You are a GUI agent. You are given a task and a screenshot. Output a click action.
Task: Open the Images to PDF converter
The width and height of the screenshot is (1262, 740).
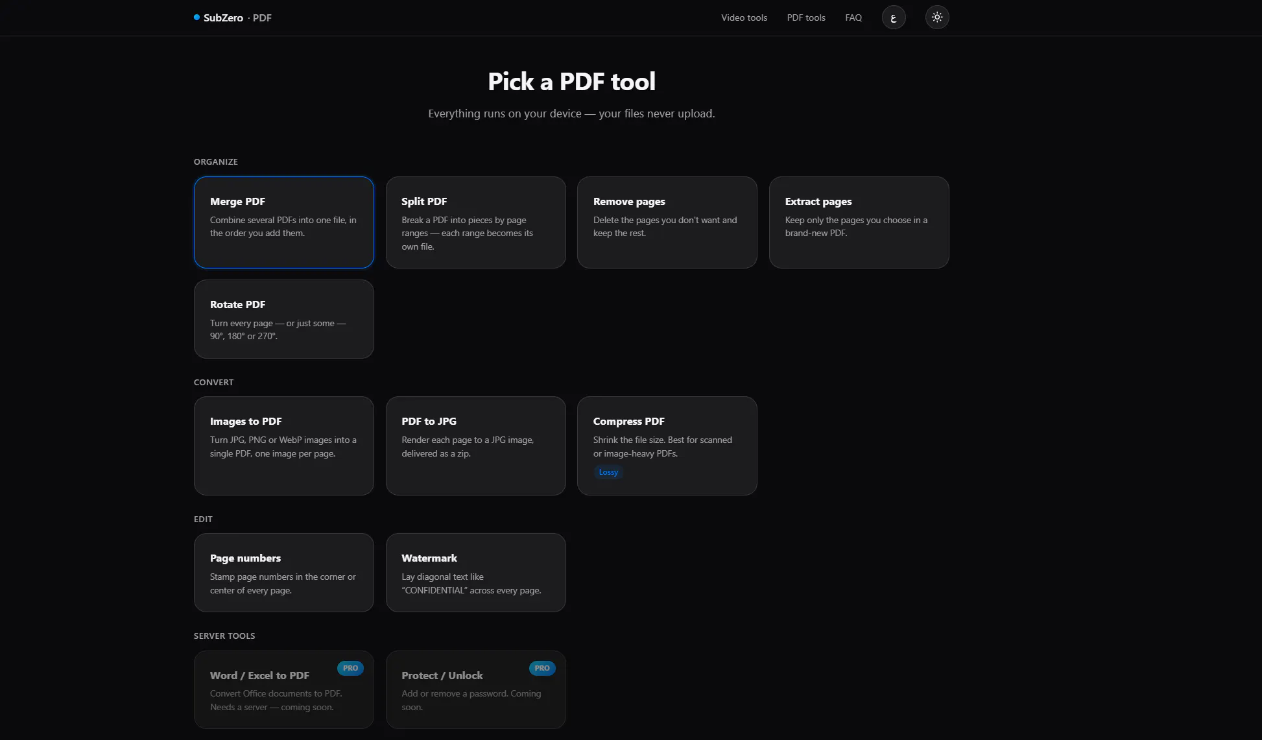point(283,446)
